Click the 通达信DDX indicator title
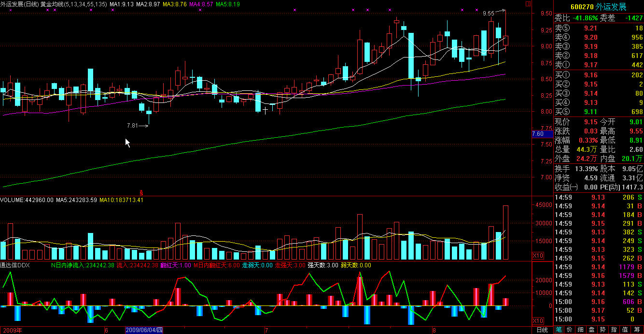Image resolution: width=644 pixels, height=334 pixels. 15,265
